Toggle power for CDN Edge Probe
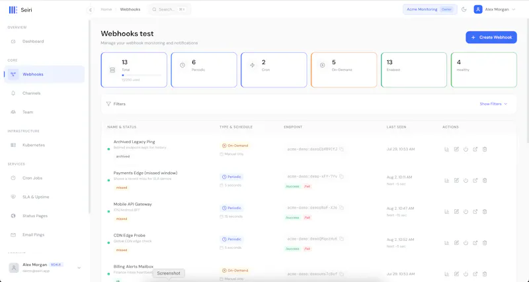The height and width of the screenshot is (282, 529). 466,243
